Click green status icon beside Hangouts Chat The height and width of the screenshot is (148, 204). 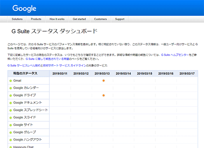(x=10, y=147)
